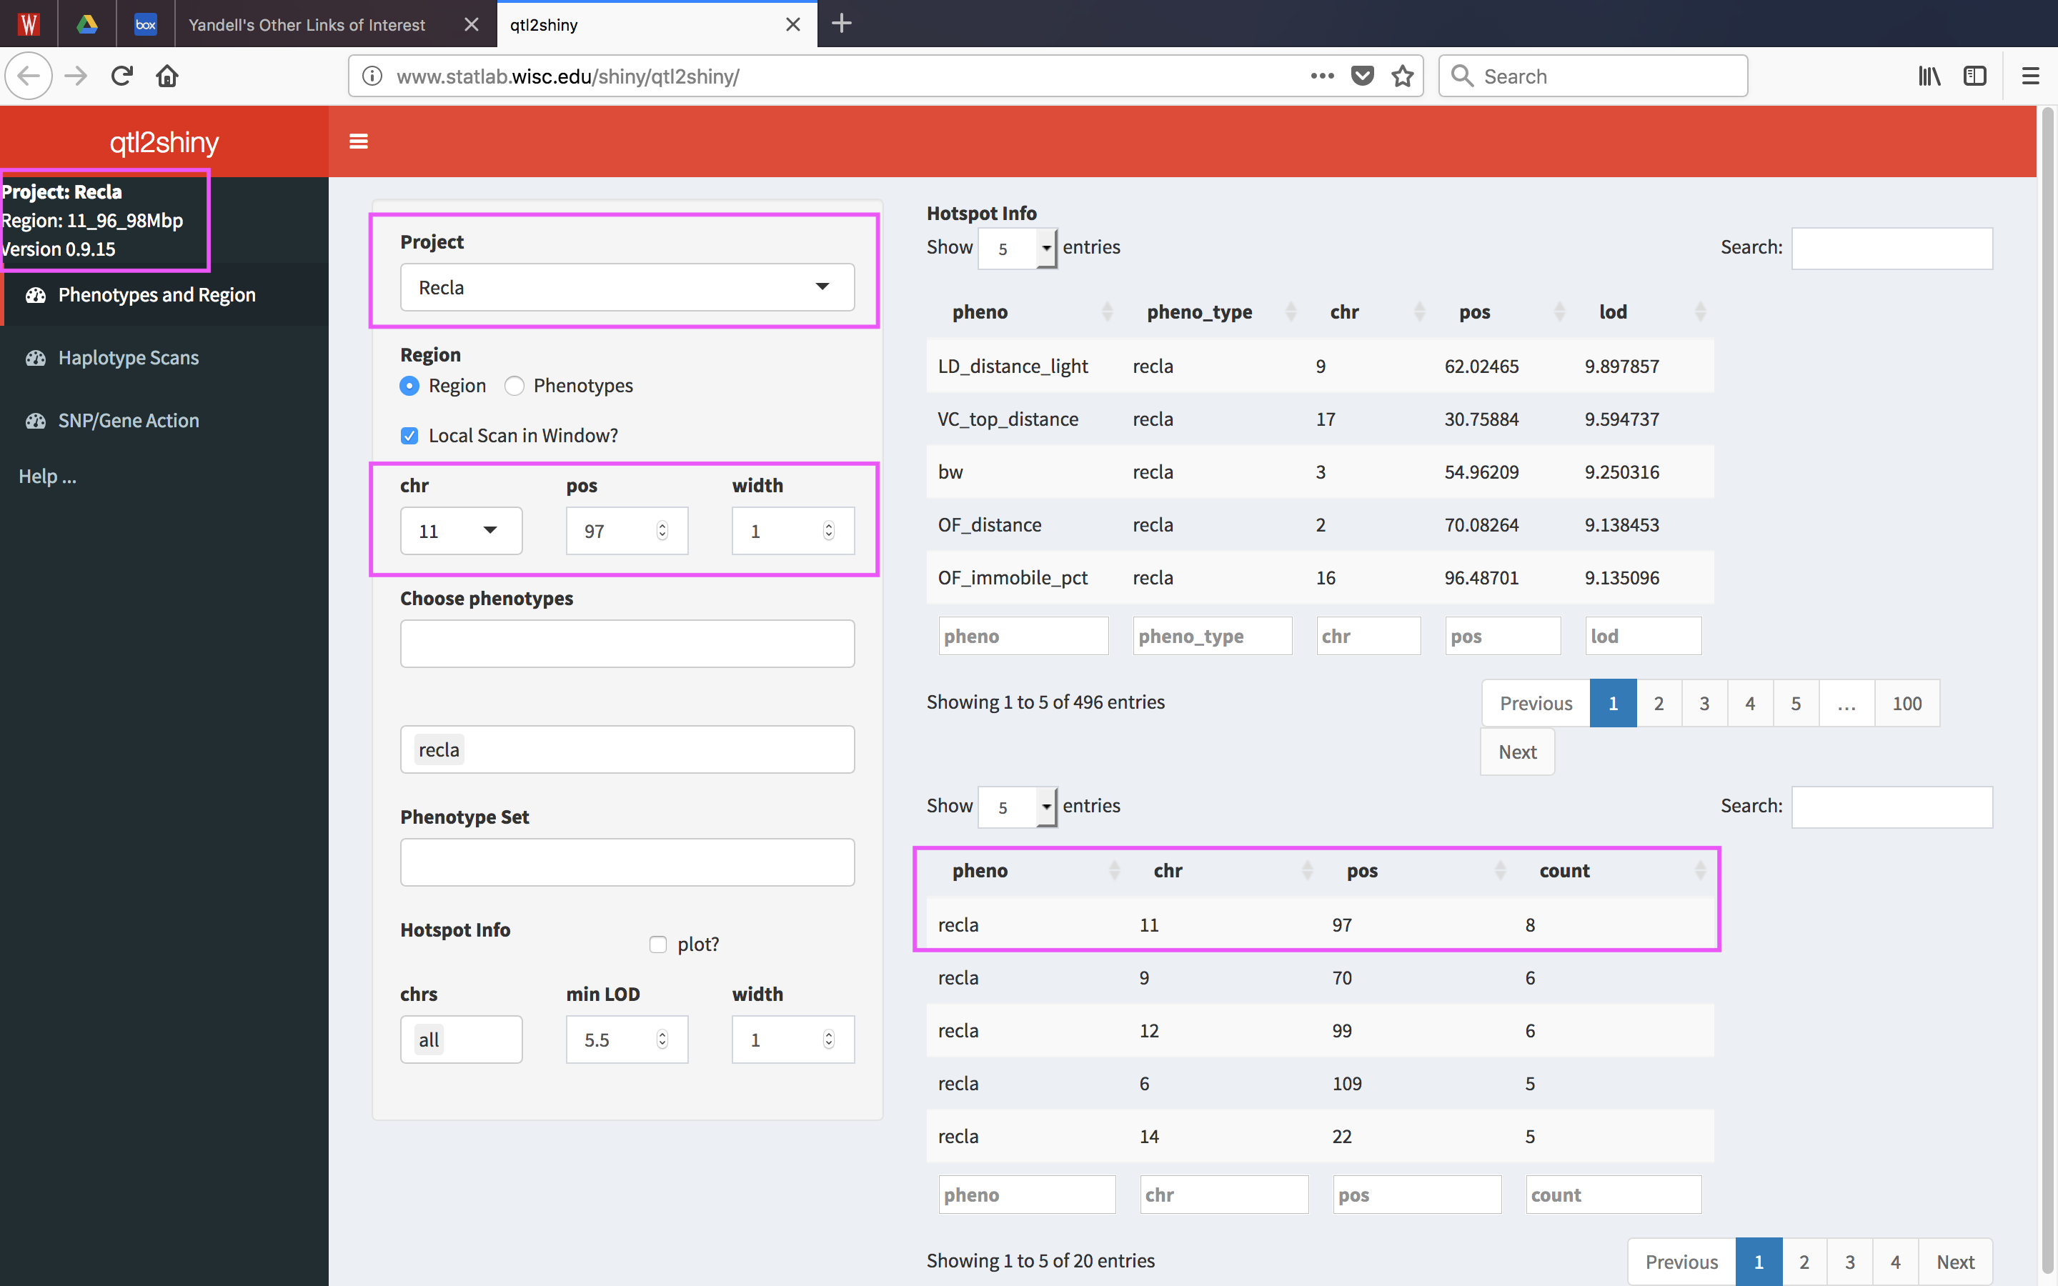Click the recla tag in phenotype field
Viewport: 2058px width, 1286px height.
click(x=439, y=750)
